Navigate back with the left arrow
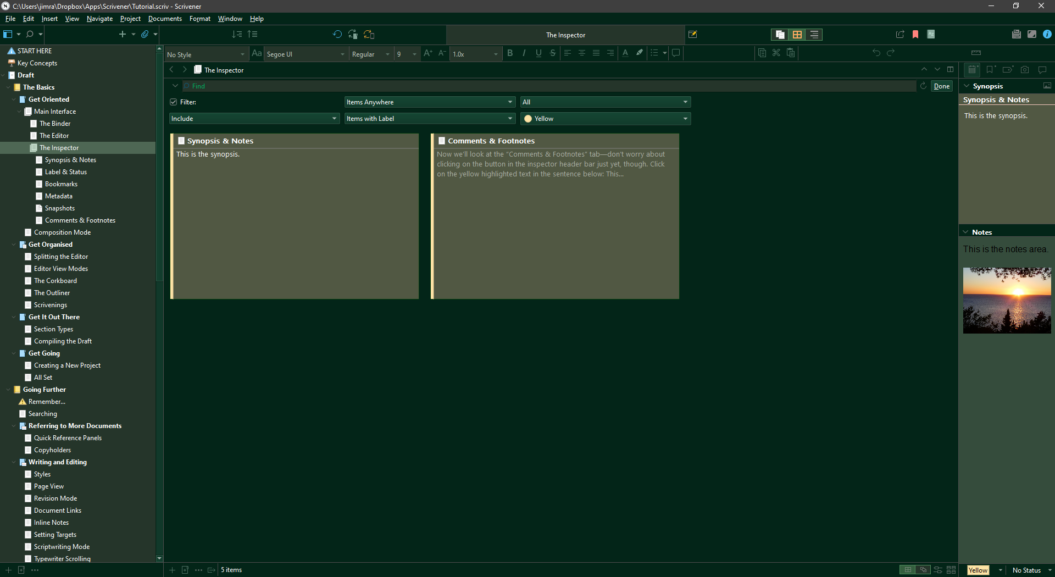1055x577 pixels. (x=171, y=70)
